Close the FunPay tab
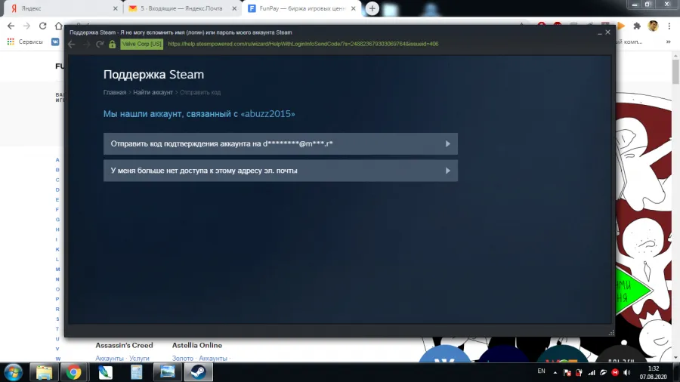Viewport: 680px width, 382px height. 353,8
